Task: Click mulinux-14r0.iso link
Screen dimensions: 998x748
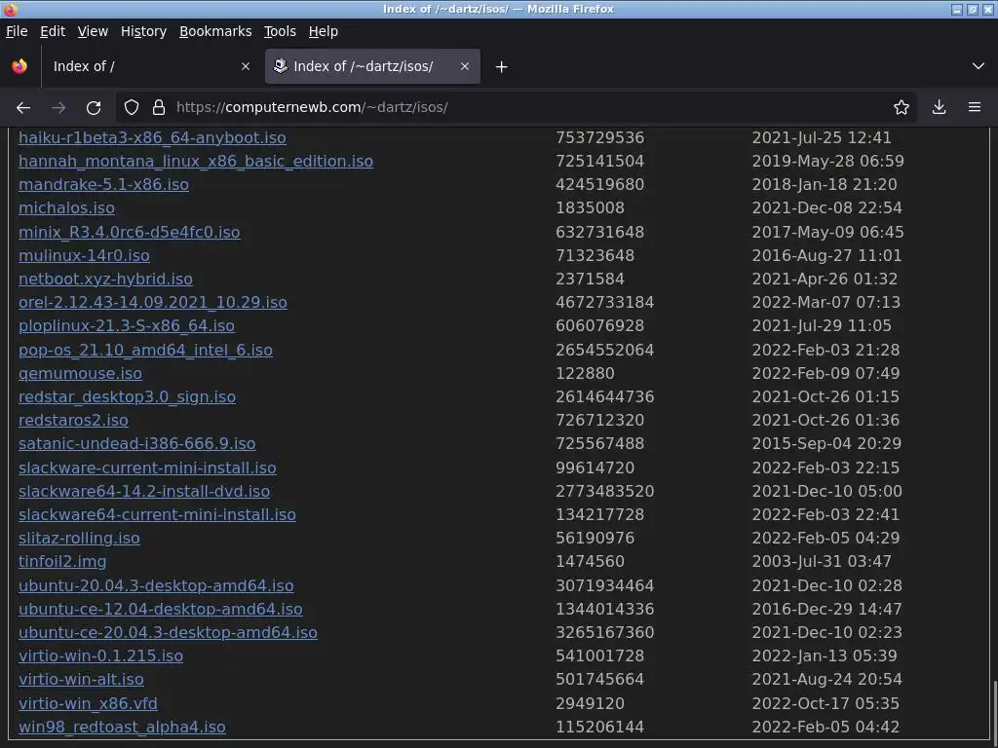Action: click(x=84, y=256)
